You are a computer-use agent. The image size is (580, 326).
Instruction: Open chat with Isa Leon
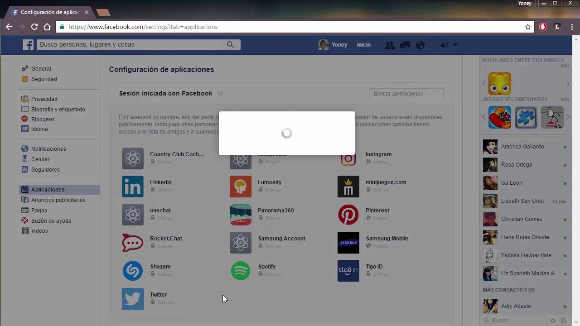525,183
